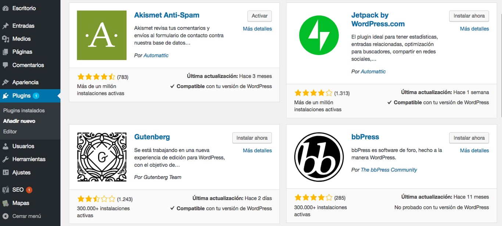Activate the Akismet Anti-Spam plugin
The width and height of the screenshot is (502, 226).
tap(259, 16)
